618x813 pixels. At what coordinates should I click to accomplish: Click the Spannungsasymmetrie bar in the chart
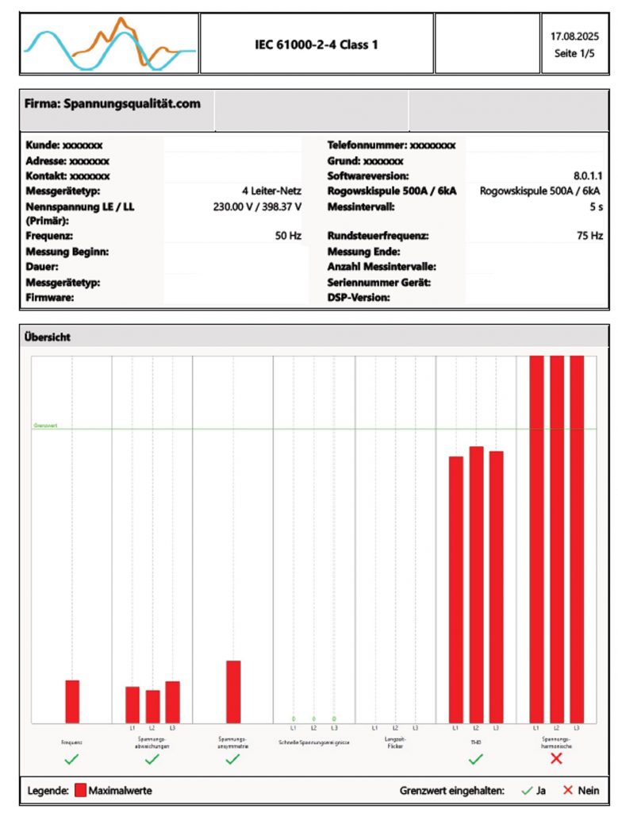pos(232,692)
